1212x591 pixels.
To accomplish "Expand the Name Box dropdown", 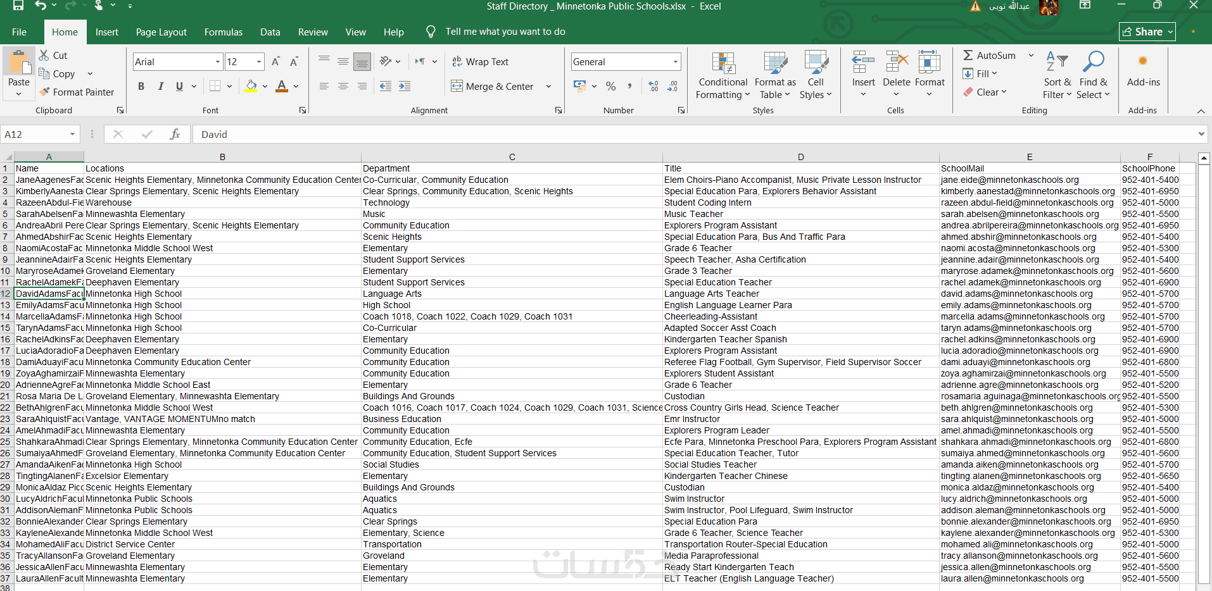I will coord(72,134).
